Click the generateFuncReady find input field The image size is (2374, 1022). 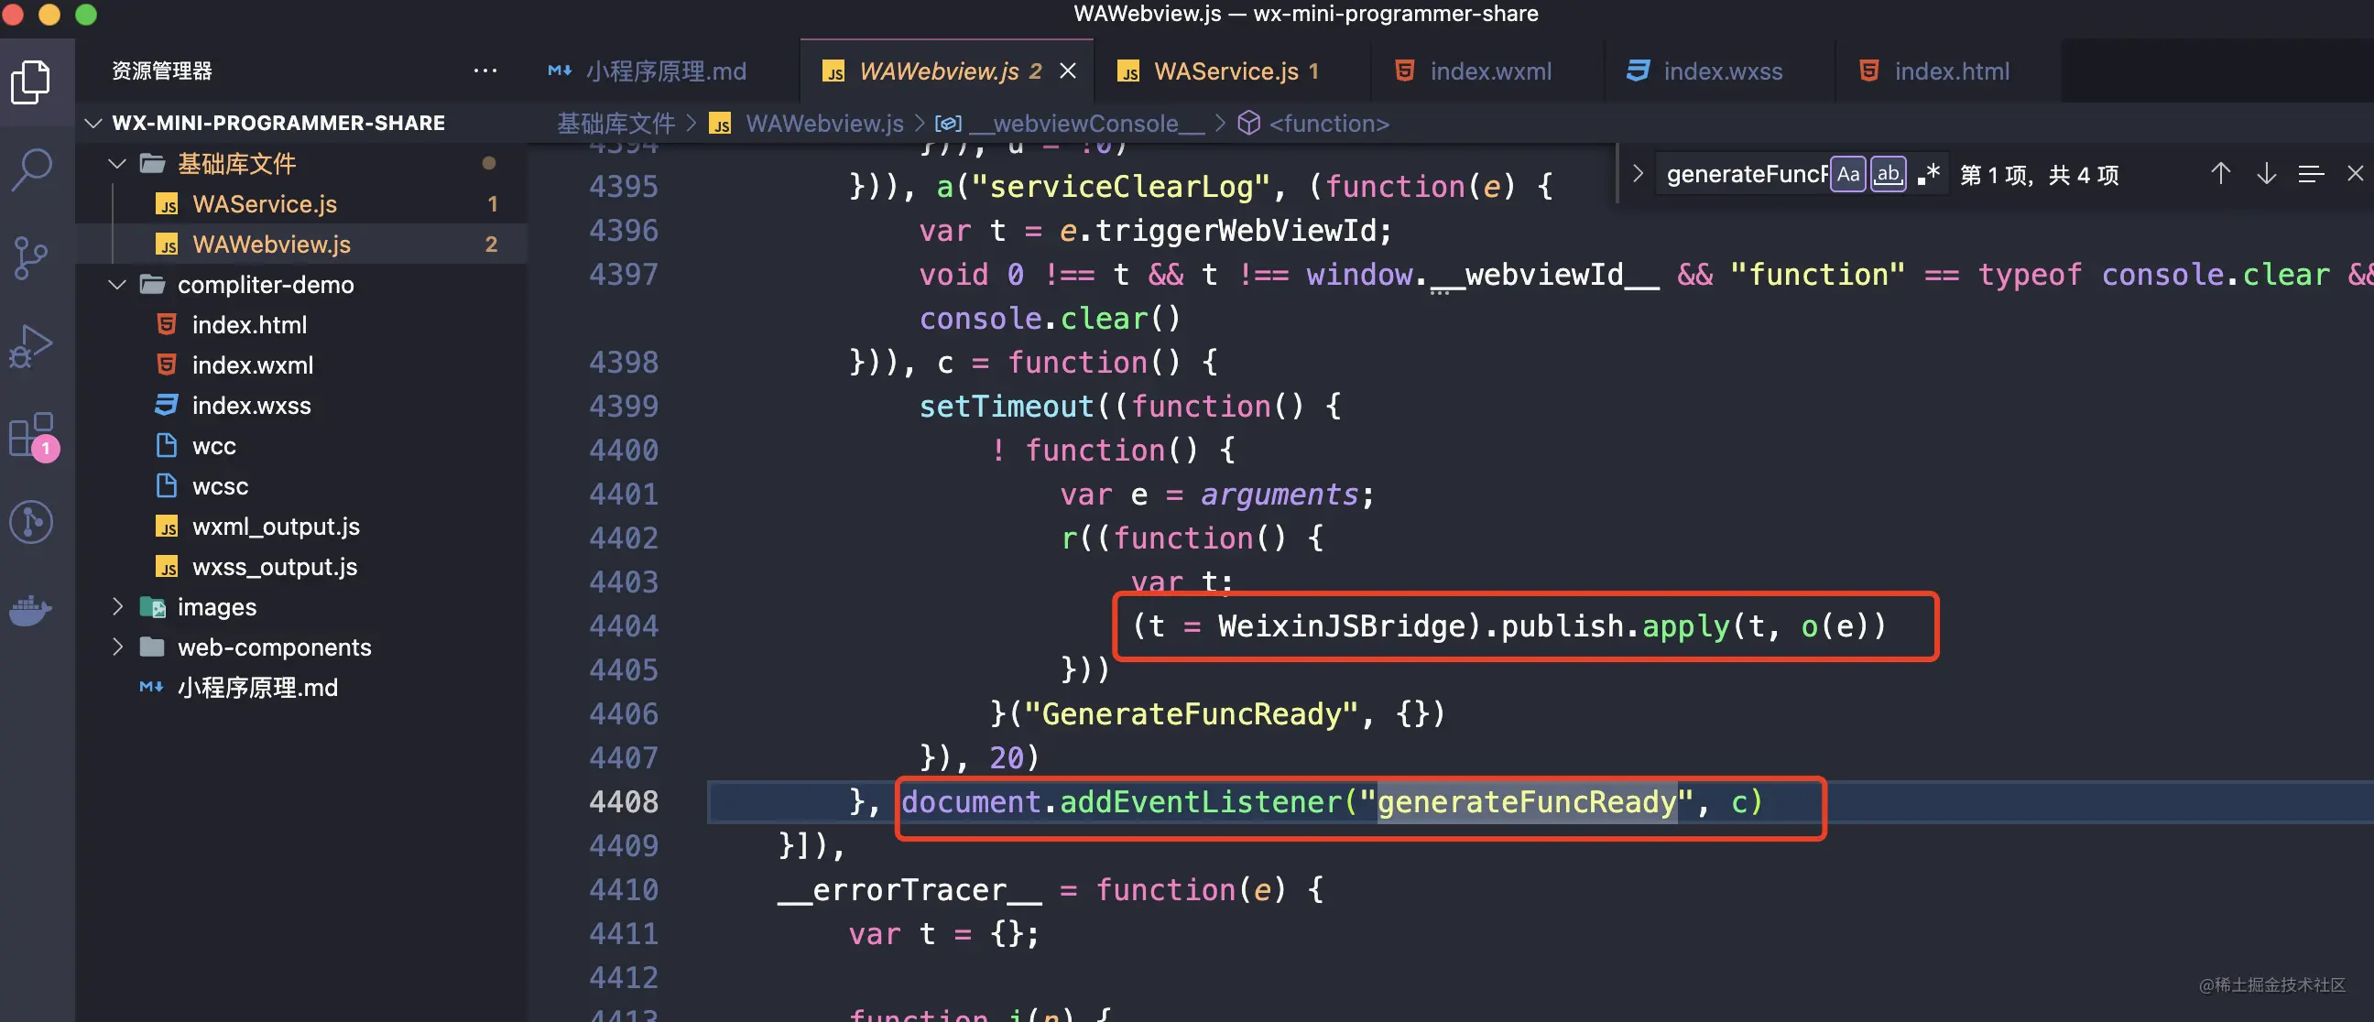pos(1744,174)
